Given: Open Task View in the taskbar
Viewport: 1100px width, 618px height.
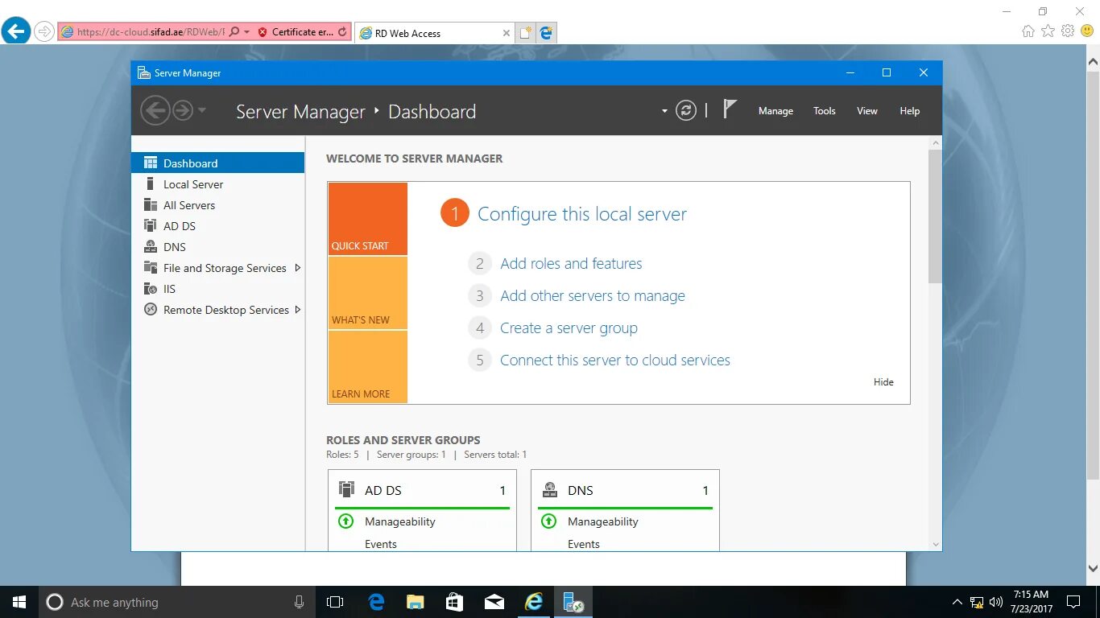Looking at the screenshot, I should click(335, 602).
